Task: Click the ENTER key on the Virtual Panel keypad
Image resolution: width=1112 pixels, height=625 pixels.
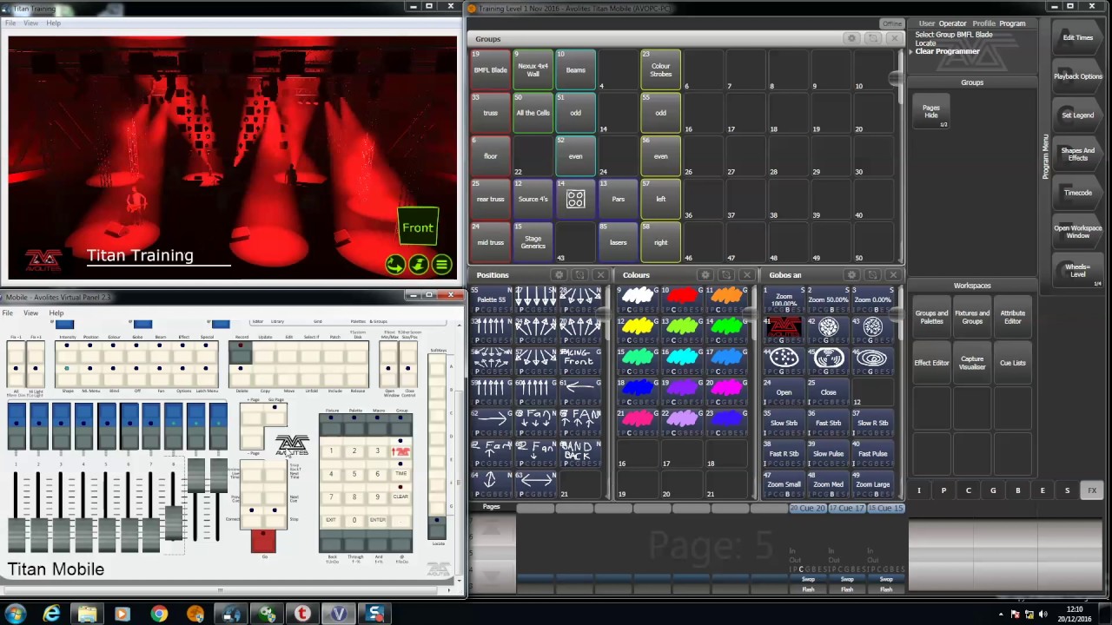Action: [377, 520]
